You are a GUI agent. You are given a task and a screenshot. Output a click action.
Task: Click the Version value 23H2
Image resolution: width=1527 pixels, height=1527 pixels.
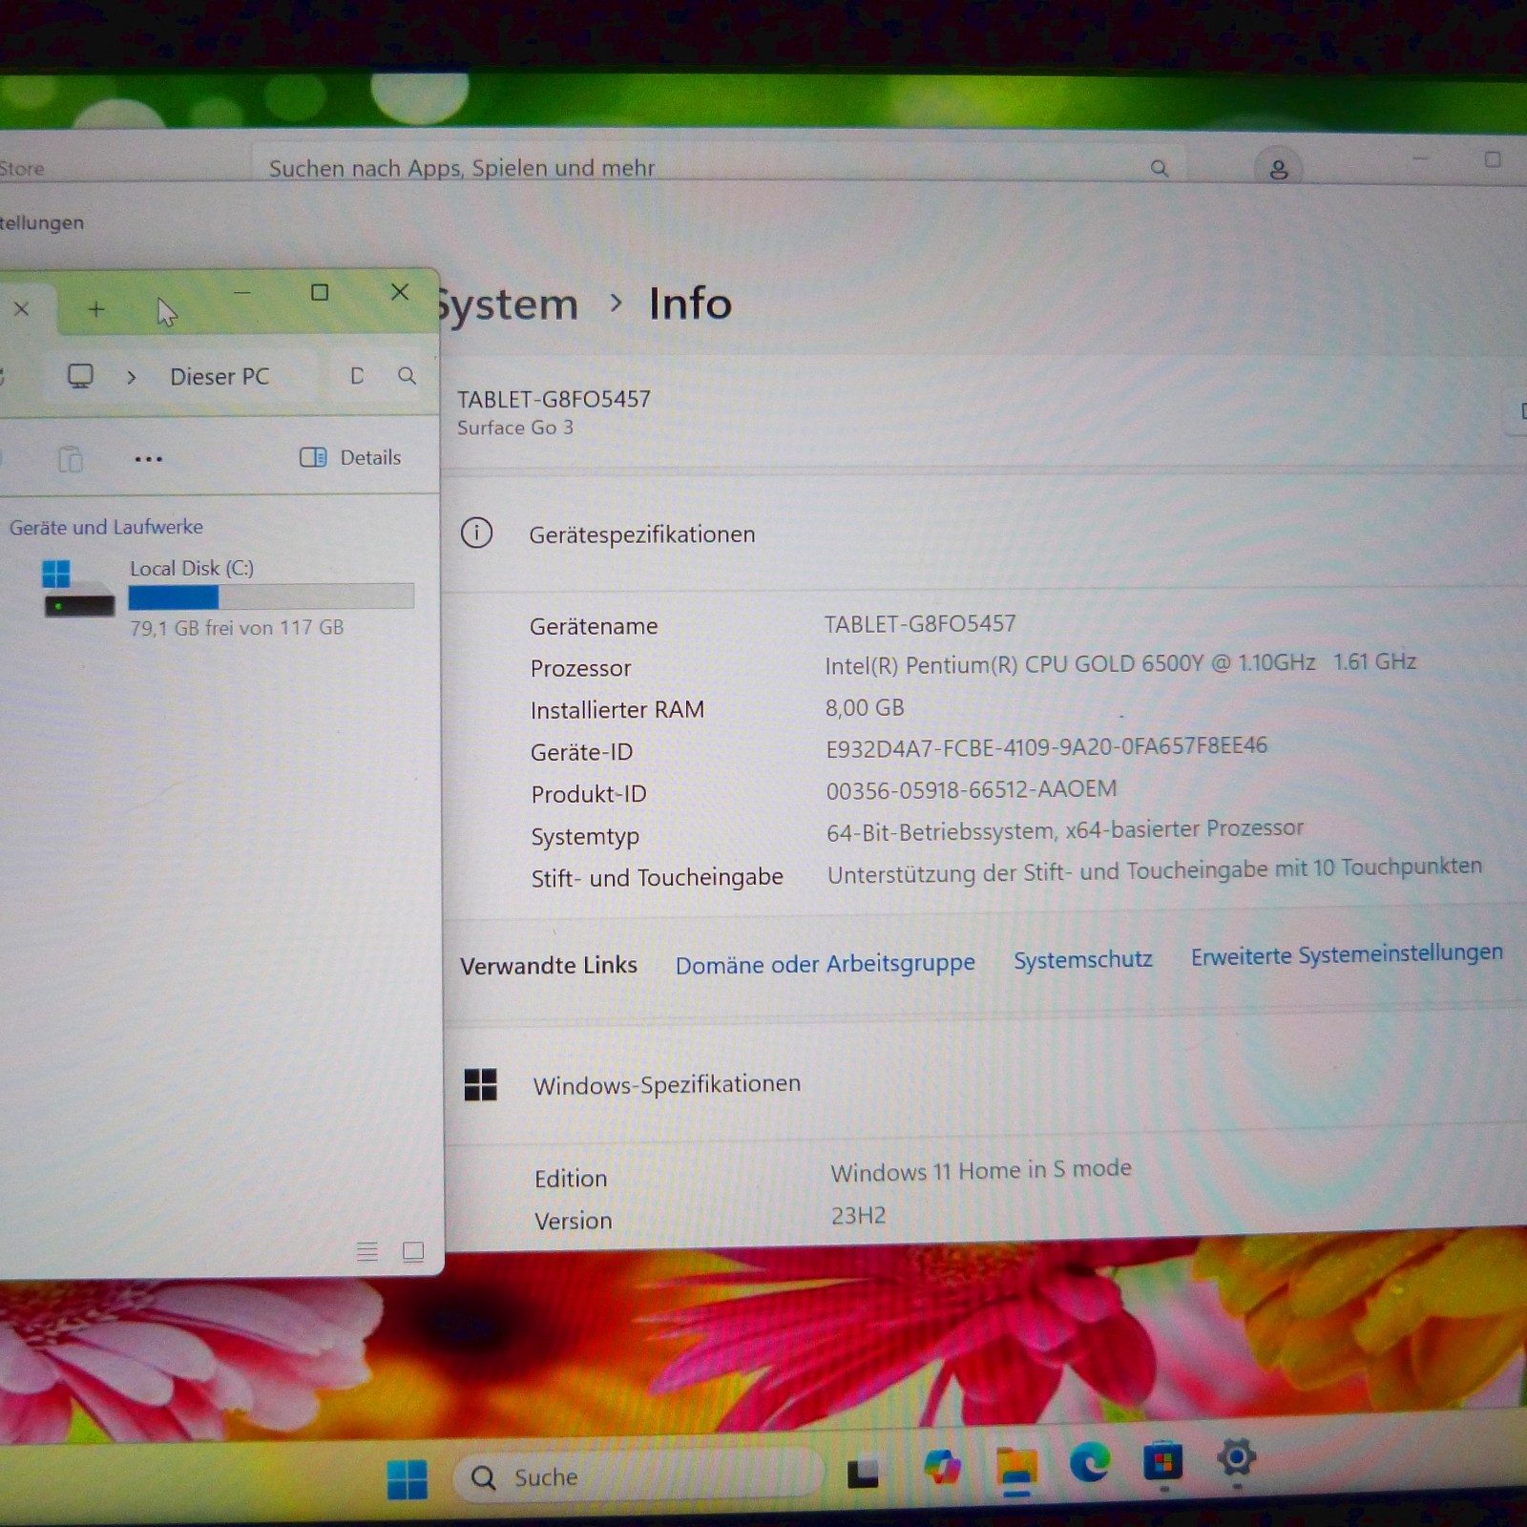[x=858, y=1216]
